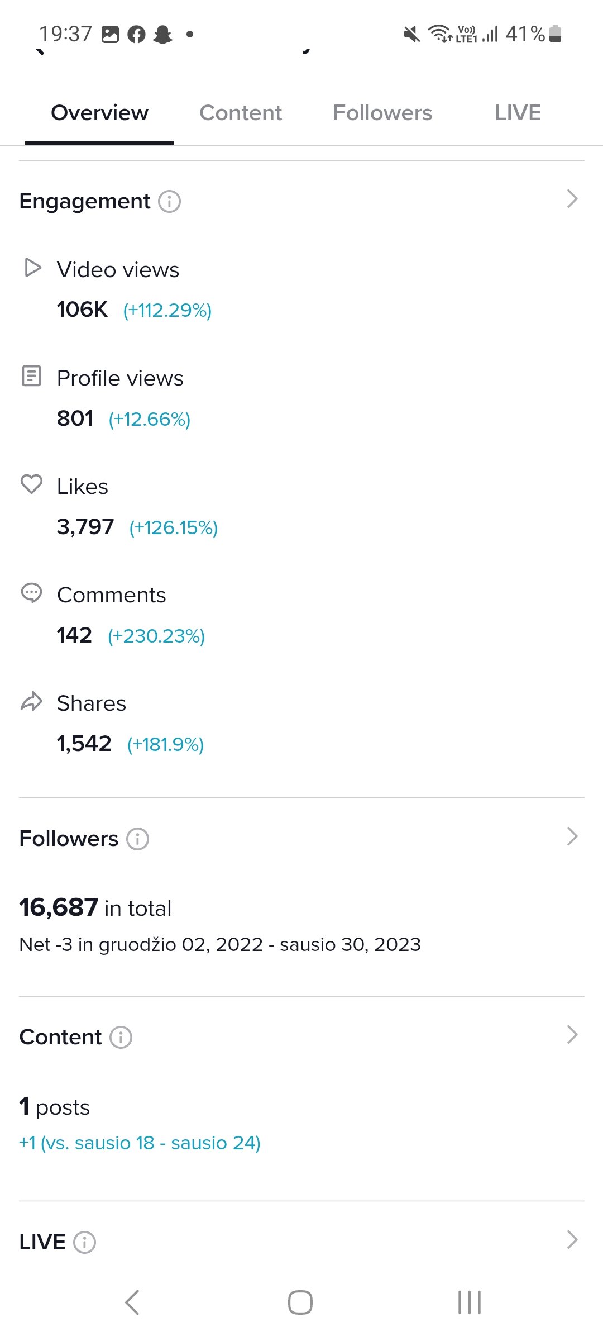Screen dimensions: 603x1341
Task: Tap the Comments bubble icon
Action: click(x=31, y=593)
